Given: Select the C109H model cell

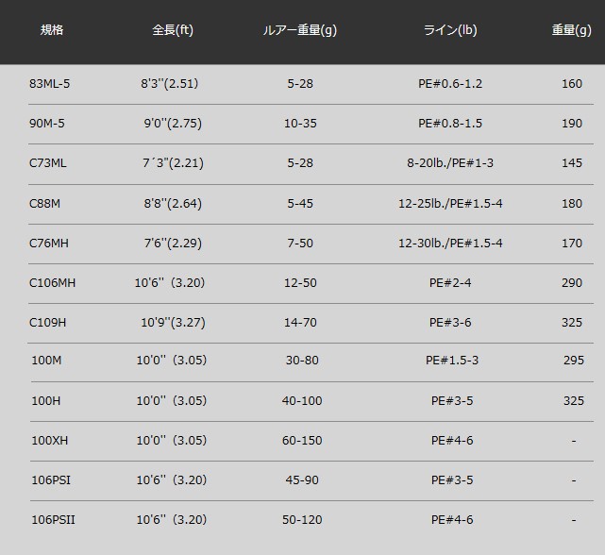Looking at the screenshot, I should click(x=48, y=322).
